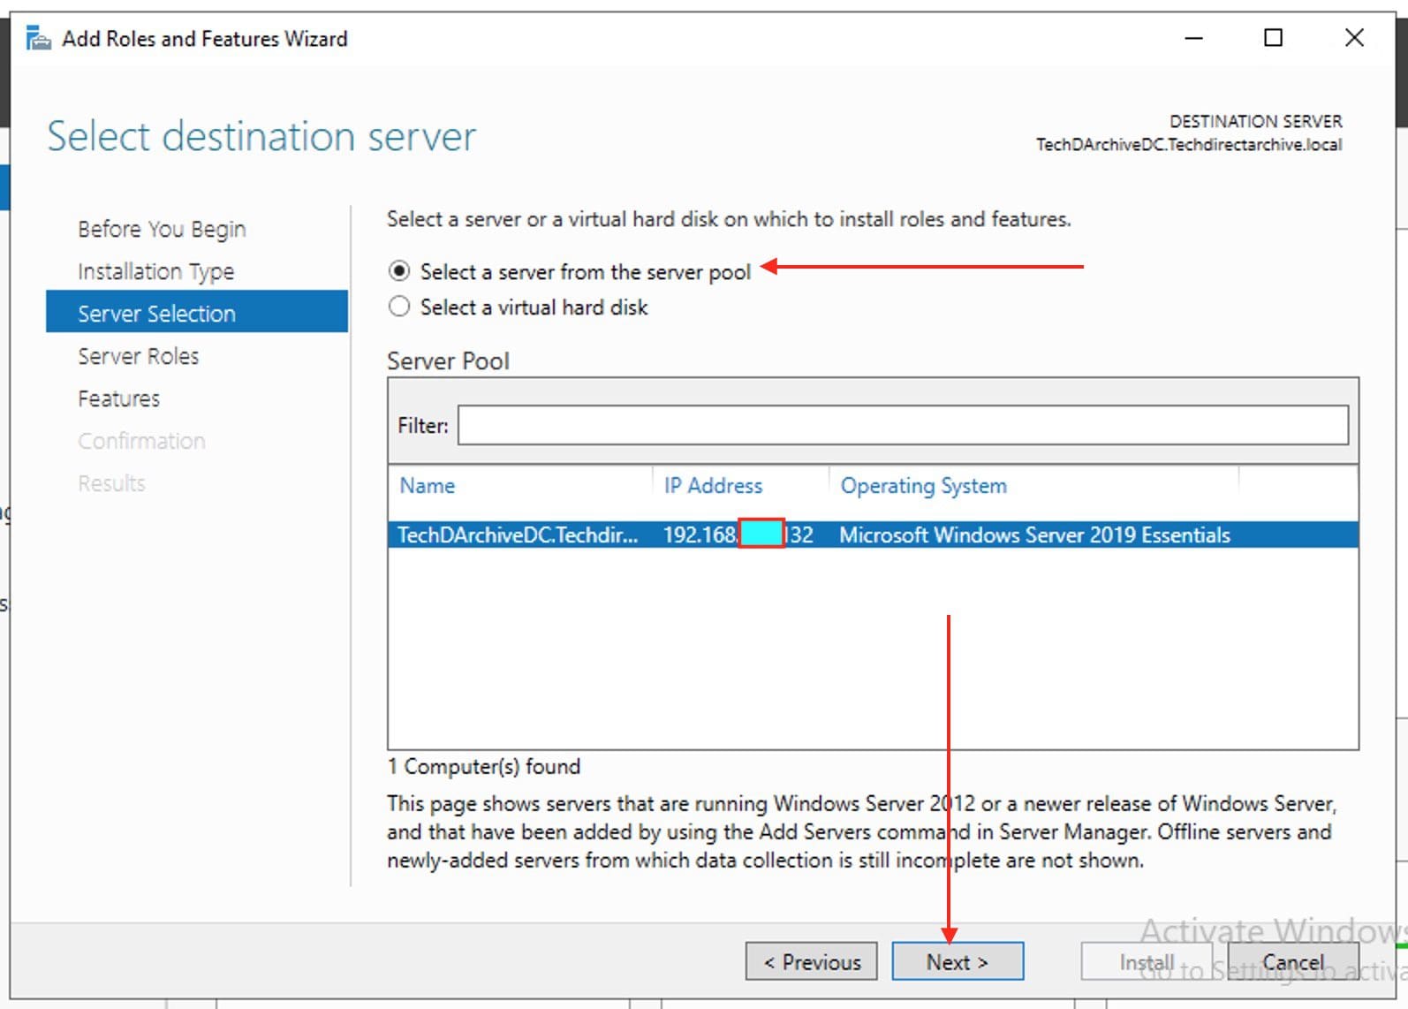This screenshot has height=1009, width=1408.
Task: Go to the Before You Begin step
Action: [162, 229]
